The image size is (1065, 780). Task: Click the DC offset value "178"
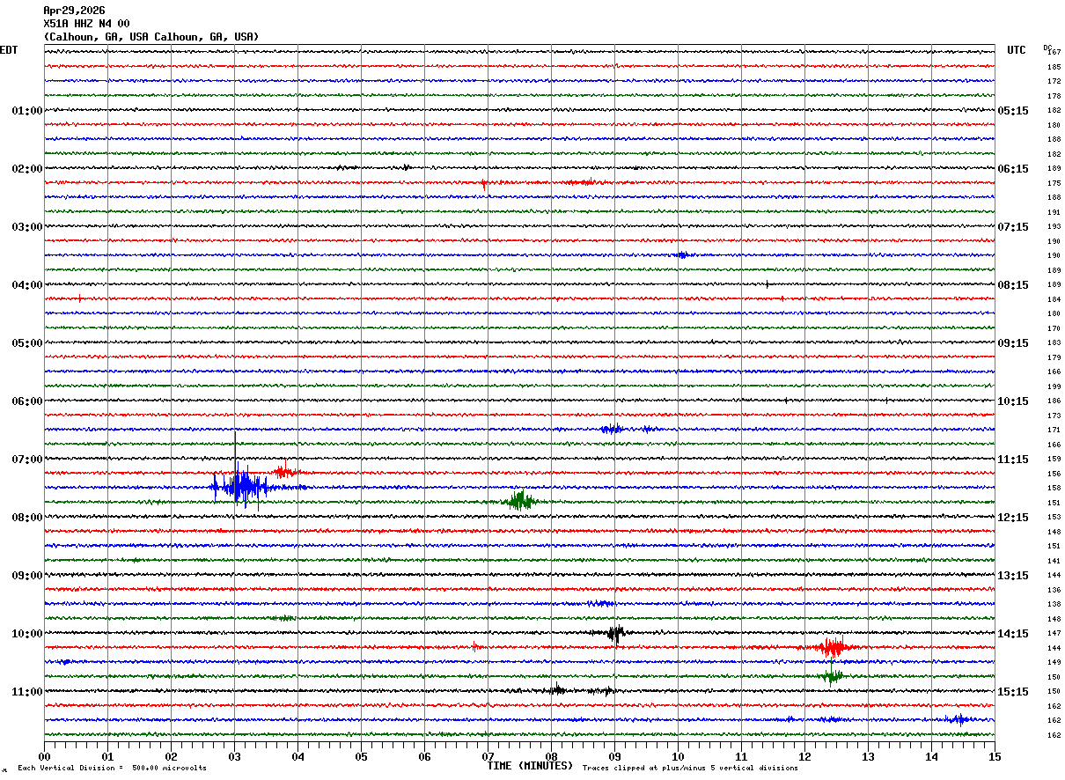[x=1054, y=96]
